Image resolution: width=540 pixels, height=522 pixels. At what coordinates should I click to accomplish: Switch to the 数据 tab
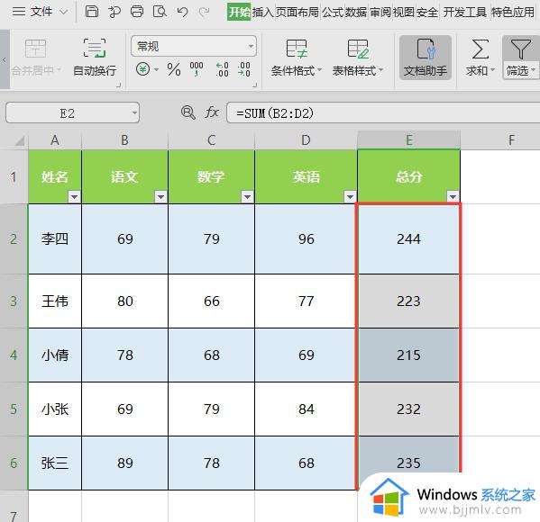356,12
